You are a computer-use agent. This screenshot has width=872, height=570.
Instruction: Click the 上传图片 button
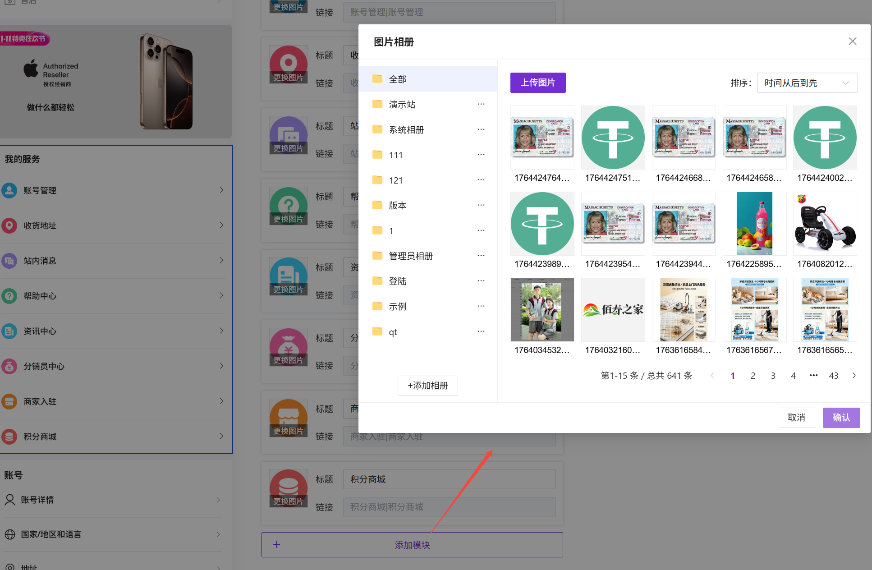[537, 83]
